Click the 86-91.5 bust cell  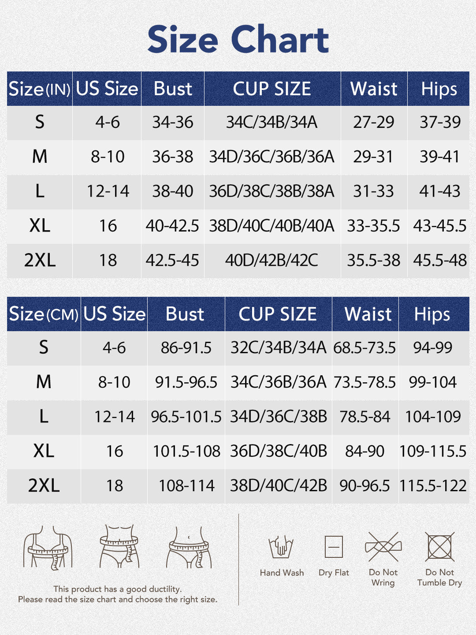186,347
